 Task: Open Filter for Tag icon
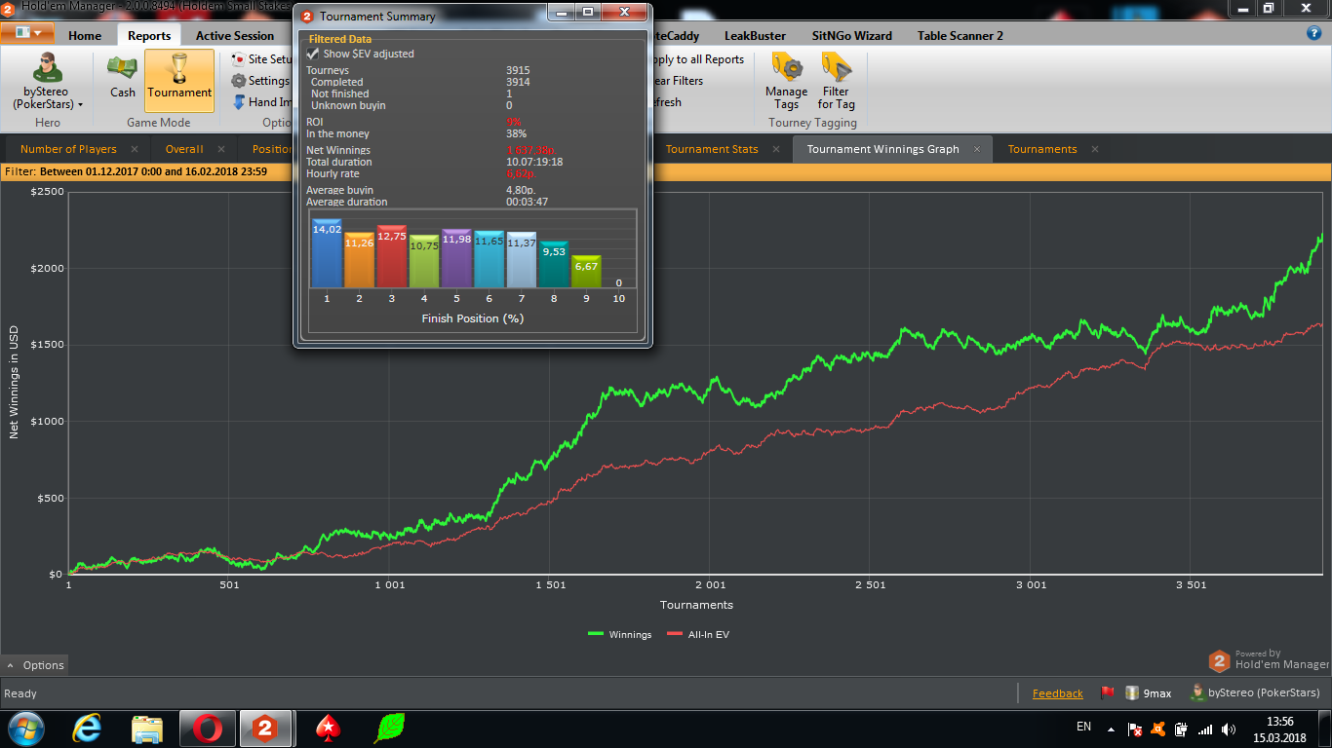(836, 67)
